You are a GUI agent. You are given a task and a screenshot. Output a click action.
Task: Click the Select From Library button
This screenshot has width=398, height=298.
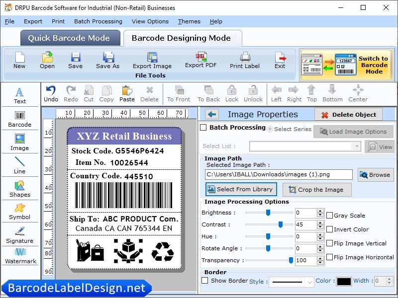(241, 189)
